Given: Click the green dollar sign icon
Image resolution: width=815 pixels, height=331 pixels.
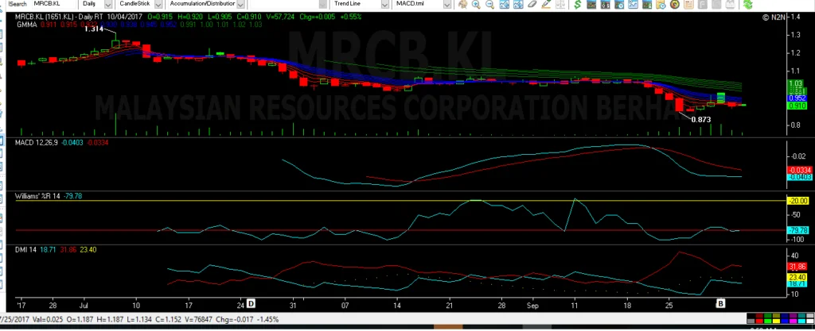Looking at the screenshot, I should point(578,4).
